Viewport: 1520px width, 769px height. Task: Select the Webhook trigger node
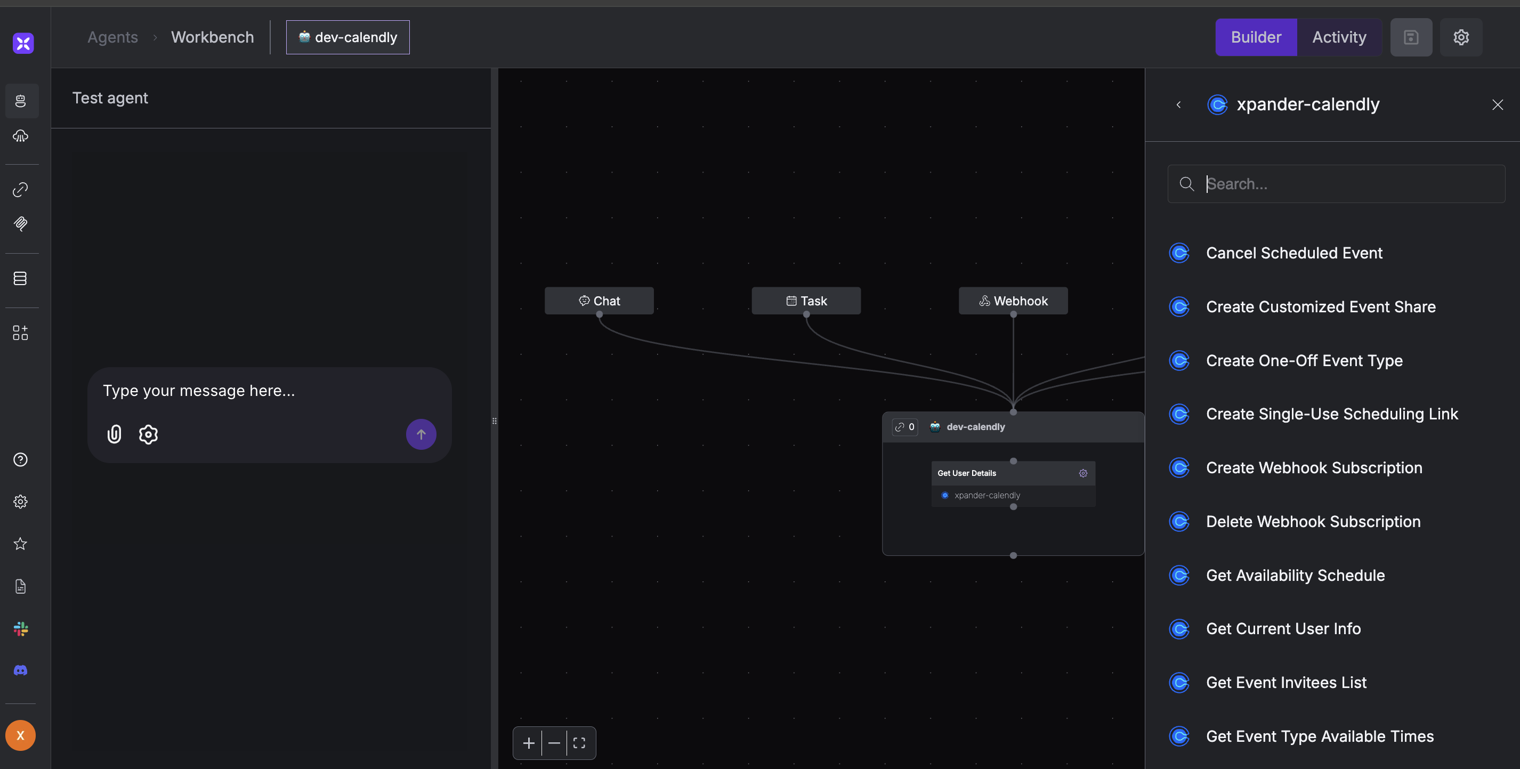1013,301
